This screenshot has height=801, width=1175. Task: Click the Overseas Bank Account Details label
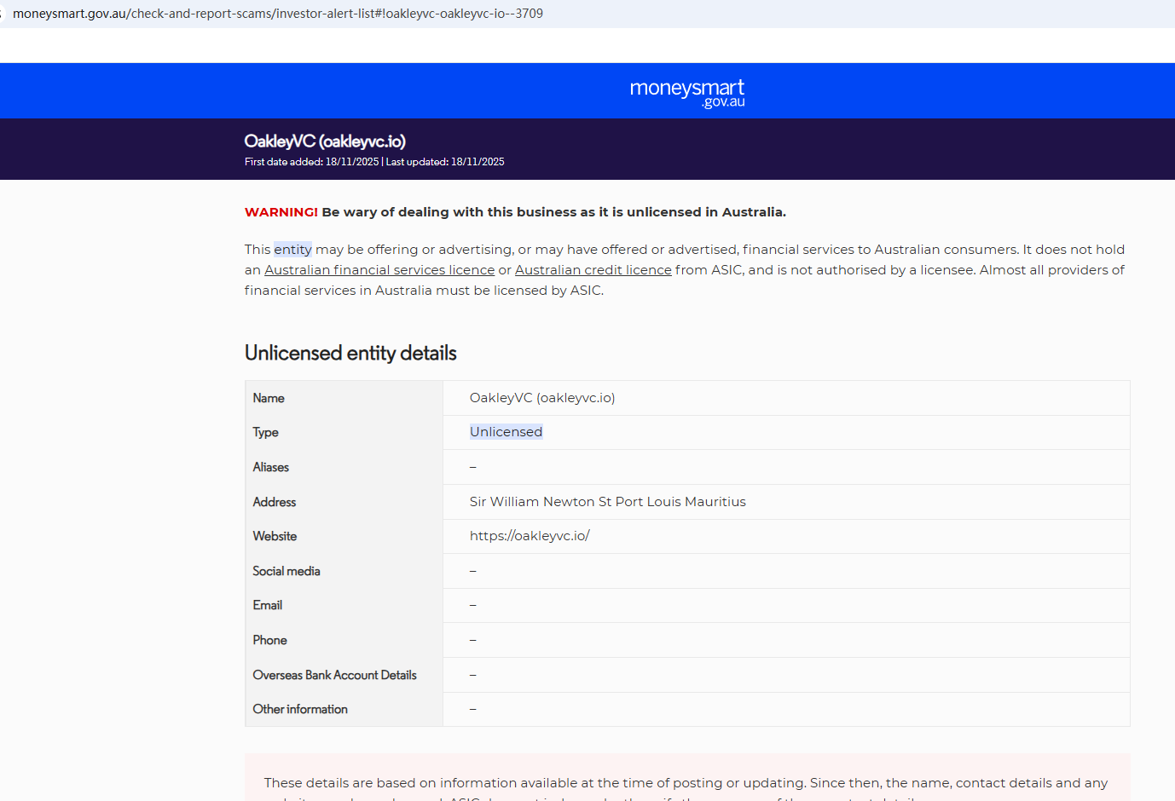pos(334,675)
